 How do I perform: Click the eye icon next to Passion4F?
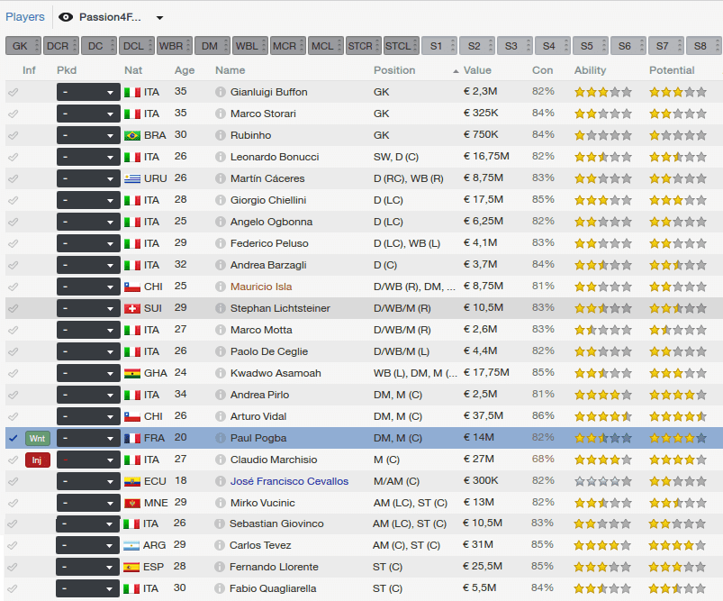click(x=66, y=17)
